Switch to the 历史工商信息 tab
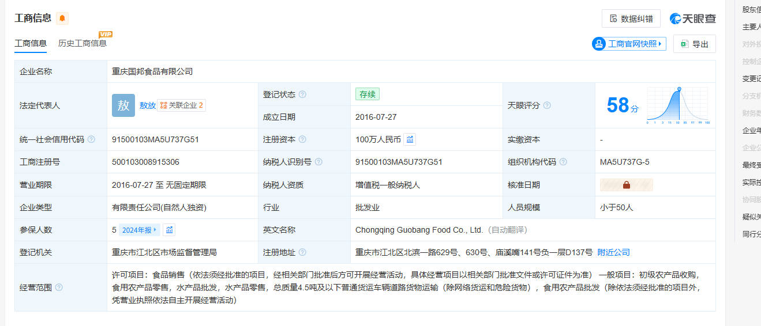 [83, 43]
